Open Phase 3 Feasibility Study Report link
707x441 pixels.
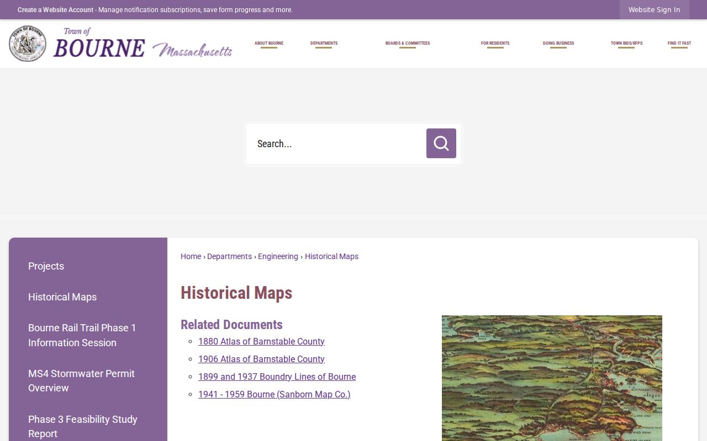tap(83, 427)
